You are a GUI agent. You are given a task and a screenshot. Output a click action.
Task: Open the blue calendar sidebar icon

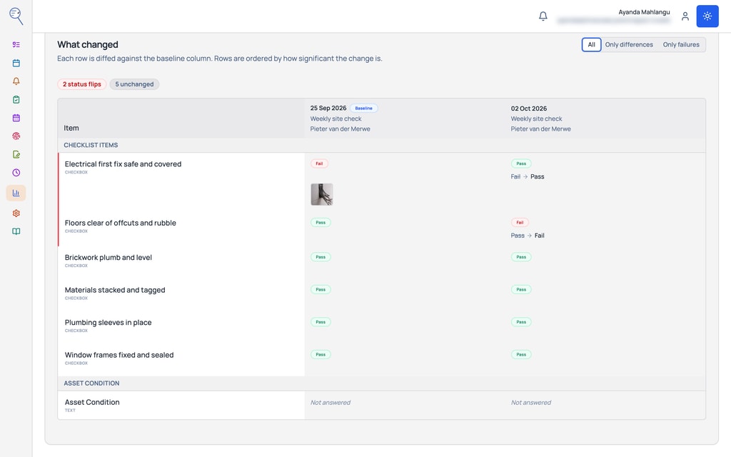(16, 63)
